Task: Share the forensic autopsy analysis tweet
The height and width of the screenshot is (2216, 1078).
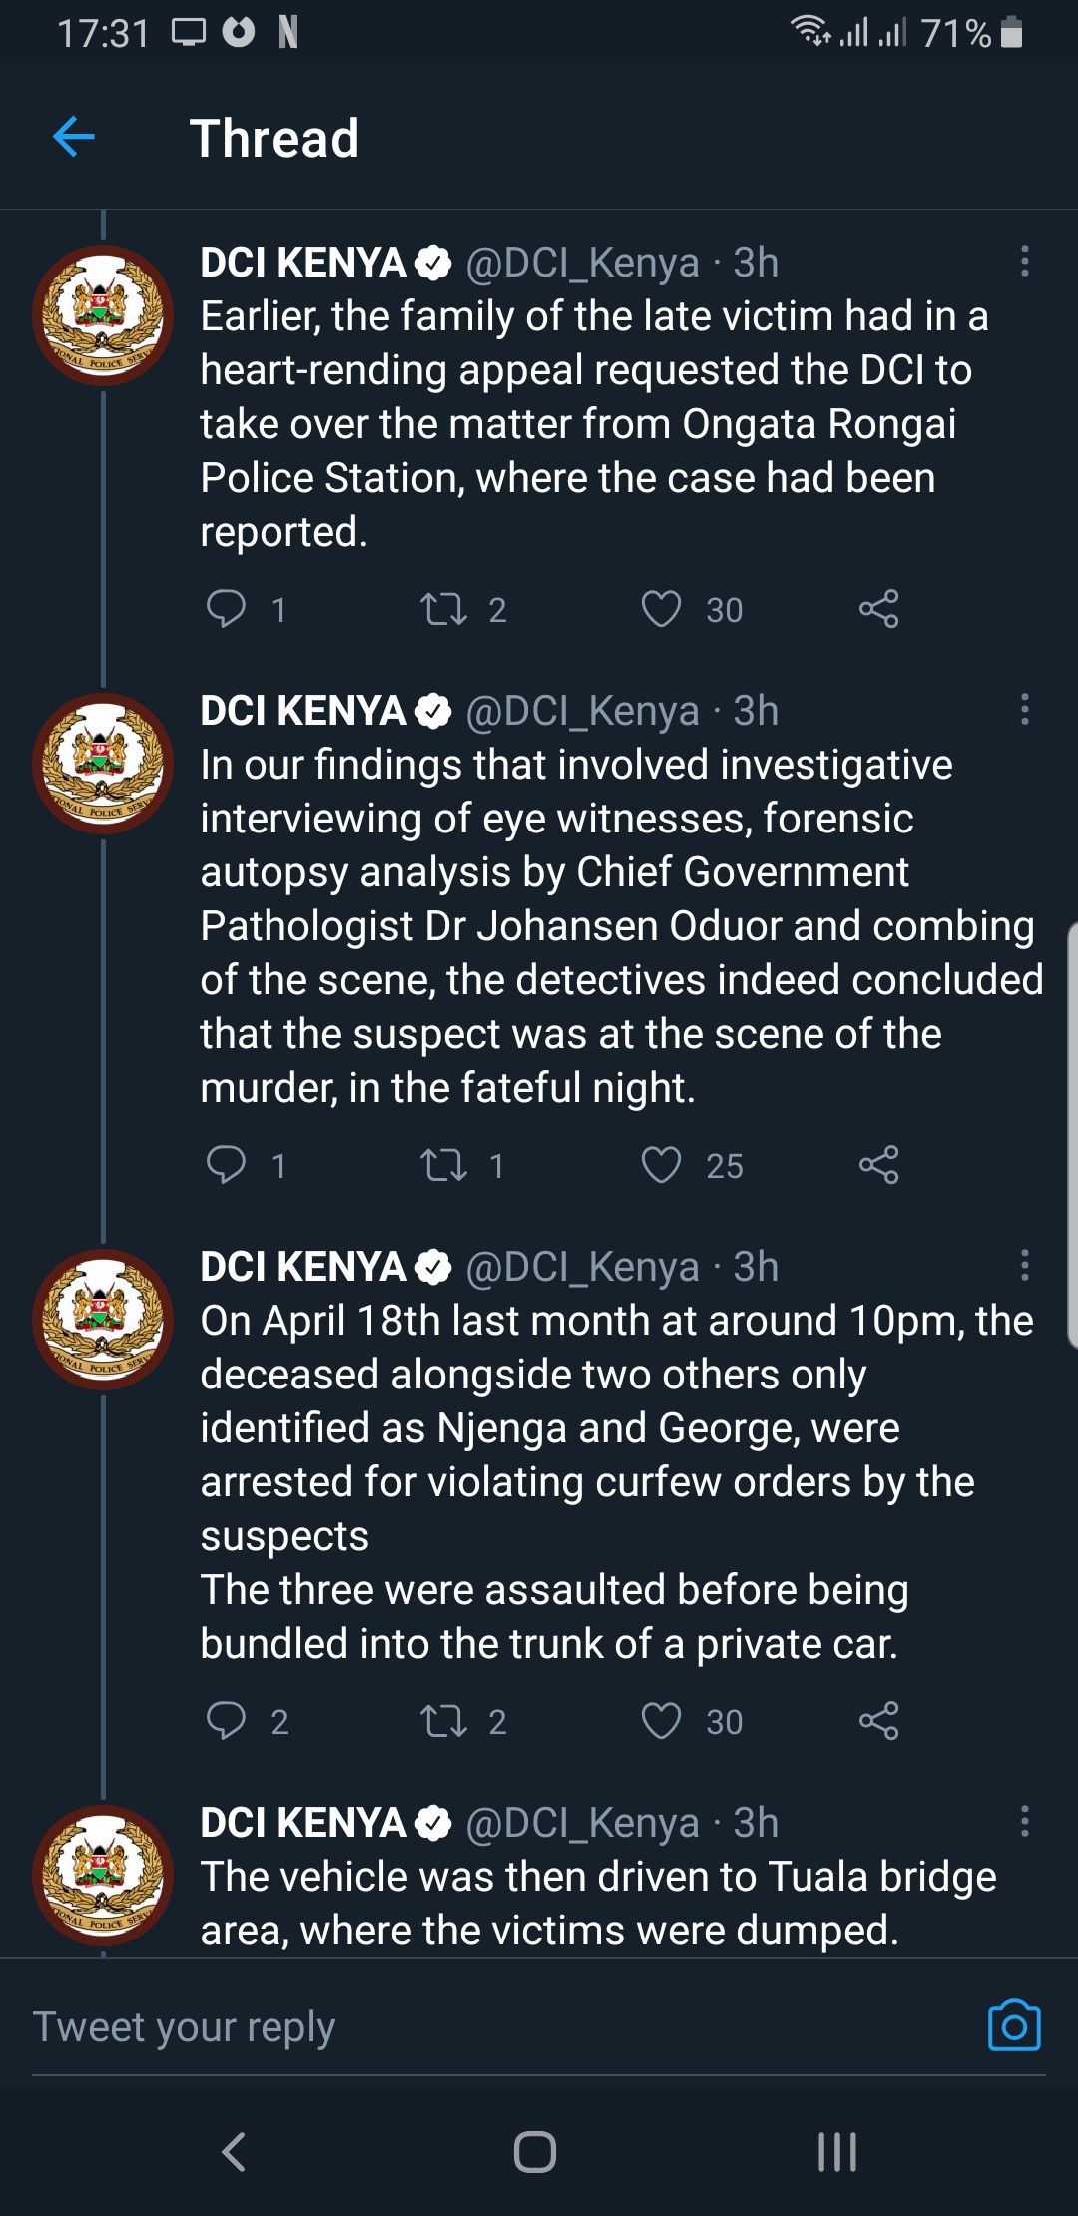Action: coord(878,1164)
